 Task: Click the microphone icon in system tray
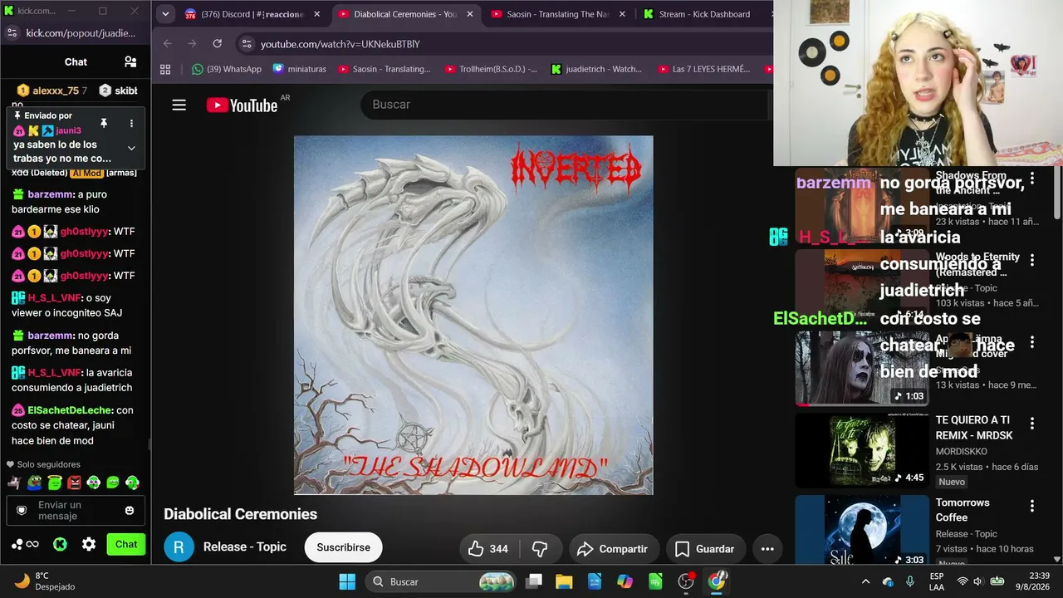click(x=910, y=581)
